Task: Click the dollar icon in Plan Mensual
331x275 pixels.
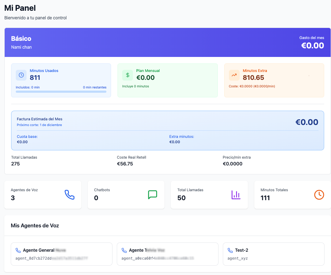Action: pos(128,75)
